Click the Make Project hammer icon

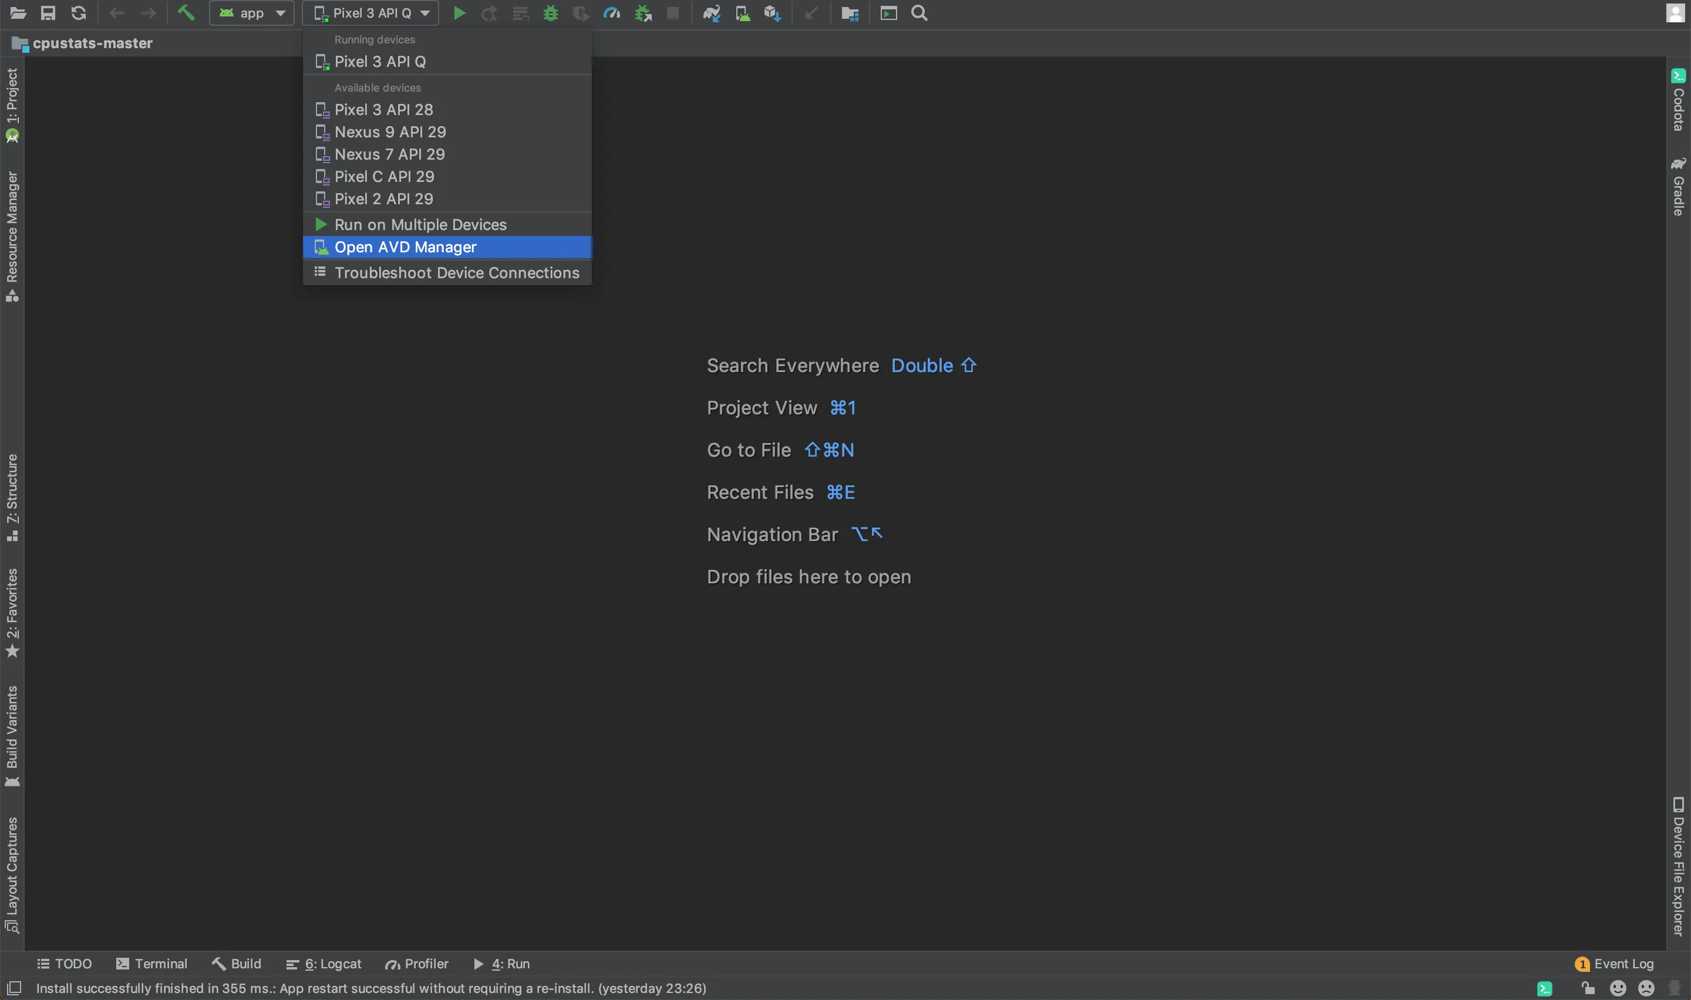click(186, 13)
